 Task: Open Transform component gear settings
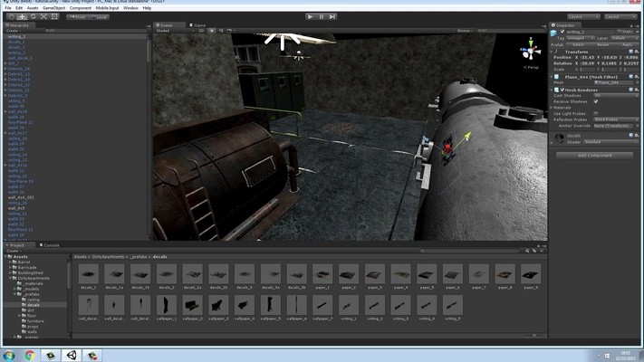(x=637, y=52)
